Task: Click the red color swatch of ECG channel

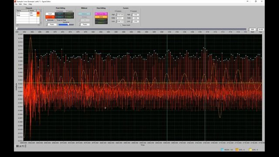Action: click(x=38, y=13)
